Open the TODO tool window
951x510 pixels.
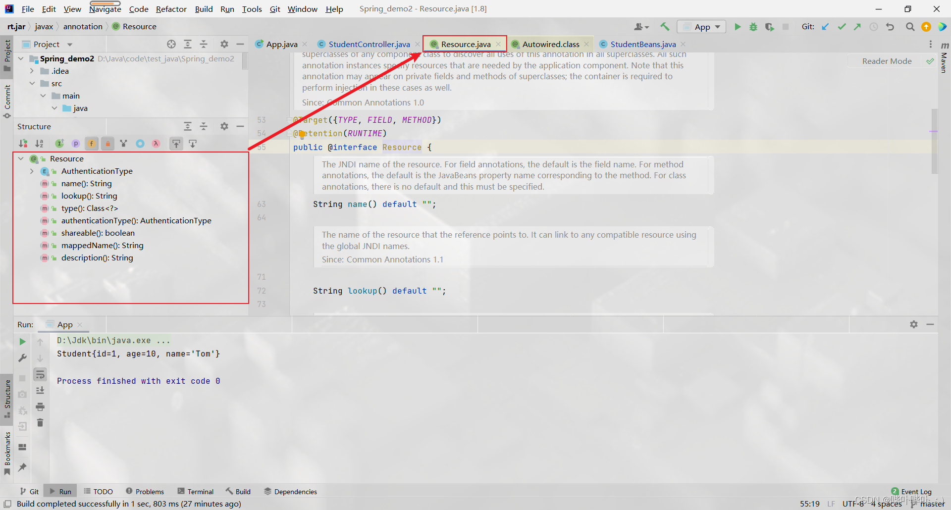click(x=98, y=491)
